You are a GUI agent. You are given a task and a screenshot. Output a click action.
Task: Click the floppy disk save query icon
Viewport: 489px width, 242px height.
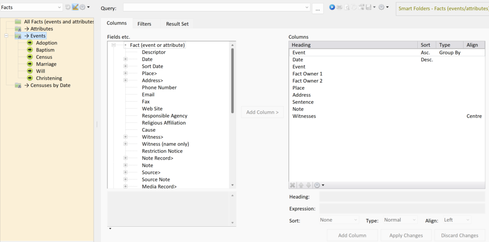(368, 7)
